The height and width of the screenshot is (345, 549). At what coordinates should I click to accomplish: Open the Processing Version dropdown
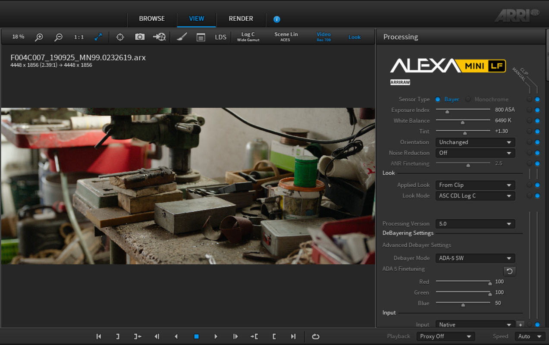[475, 224]
